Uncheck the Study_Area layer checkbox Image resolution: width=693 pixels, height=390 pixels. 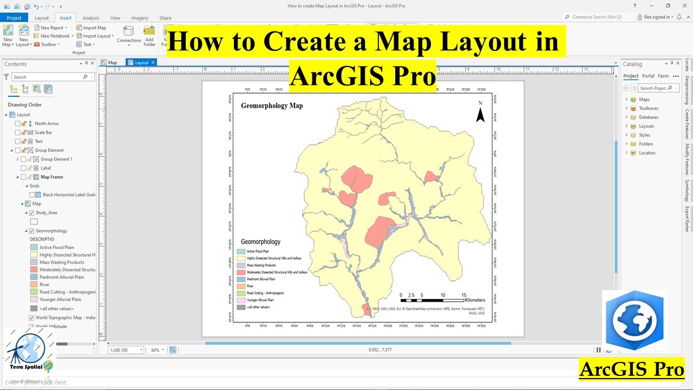click(31, 213)
